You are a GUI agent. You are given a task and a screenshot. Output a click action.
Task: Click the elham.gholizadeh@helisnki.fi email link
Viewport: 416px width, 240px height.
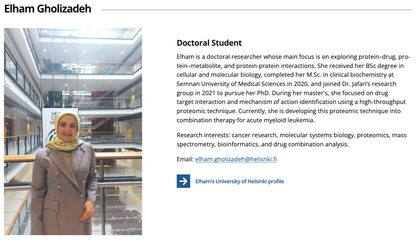(236, 160)
